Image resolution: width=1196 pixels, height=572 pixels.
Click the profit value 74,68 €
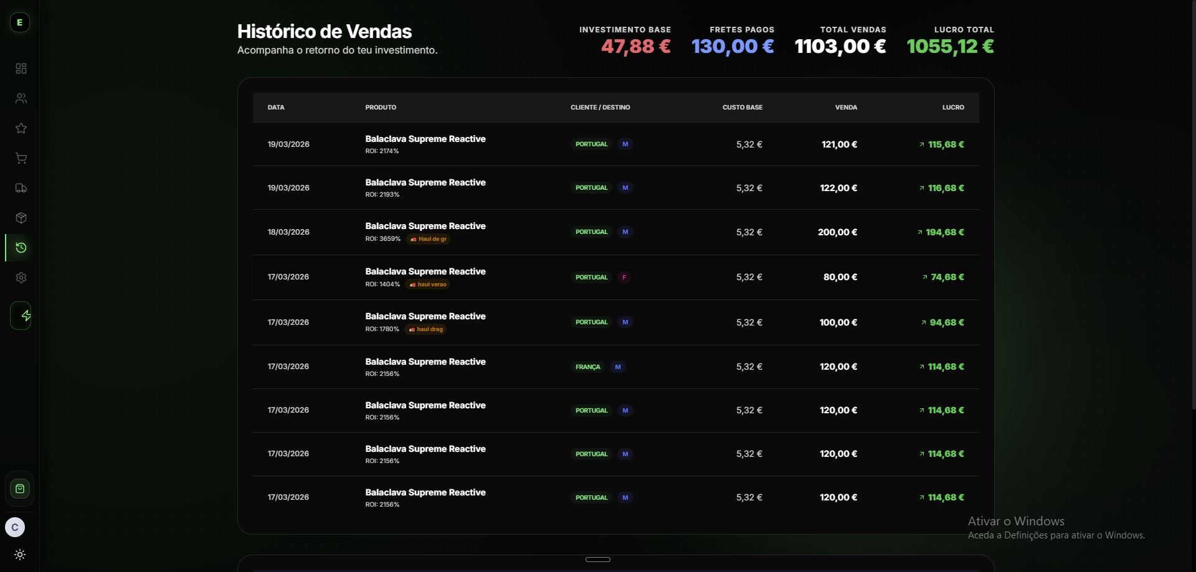click(947, 277)
